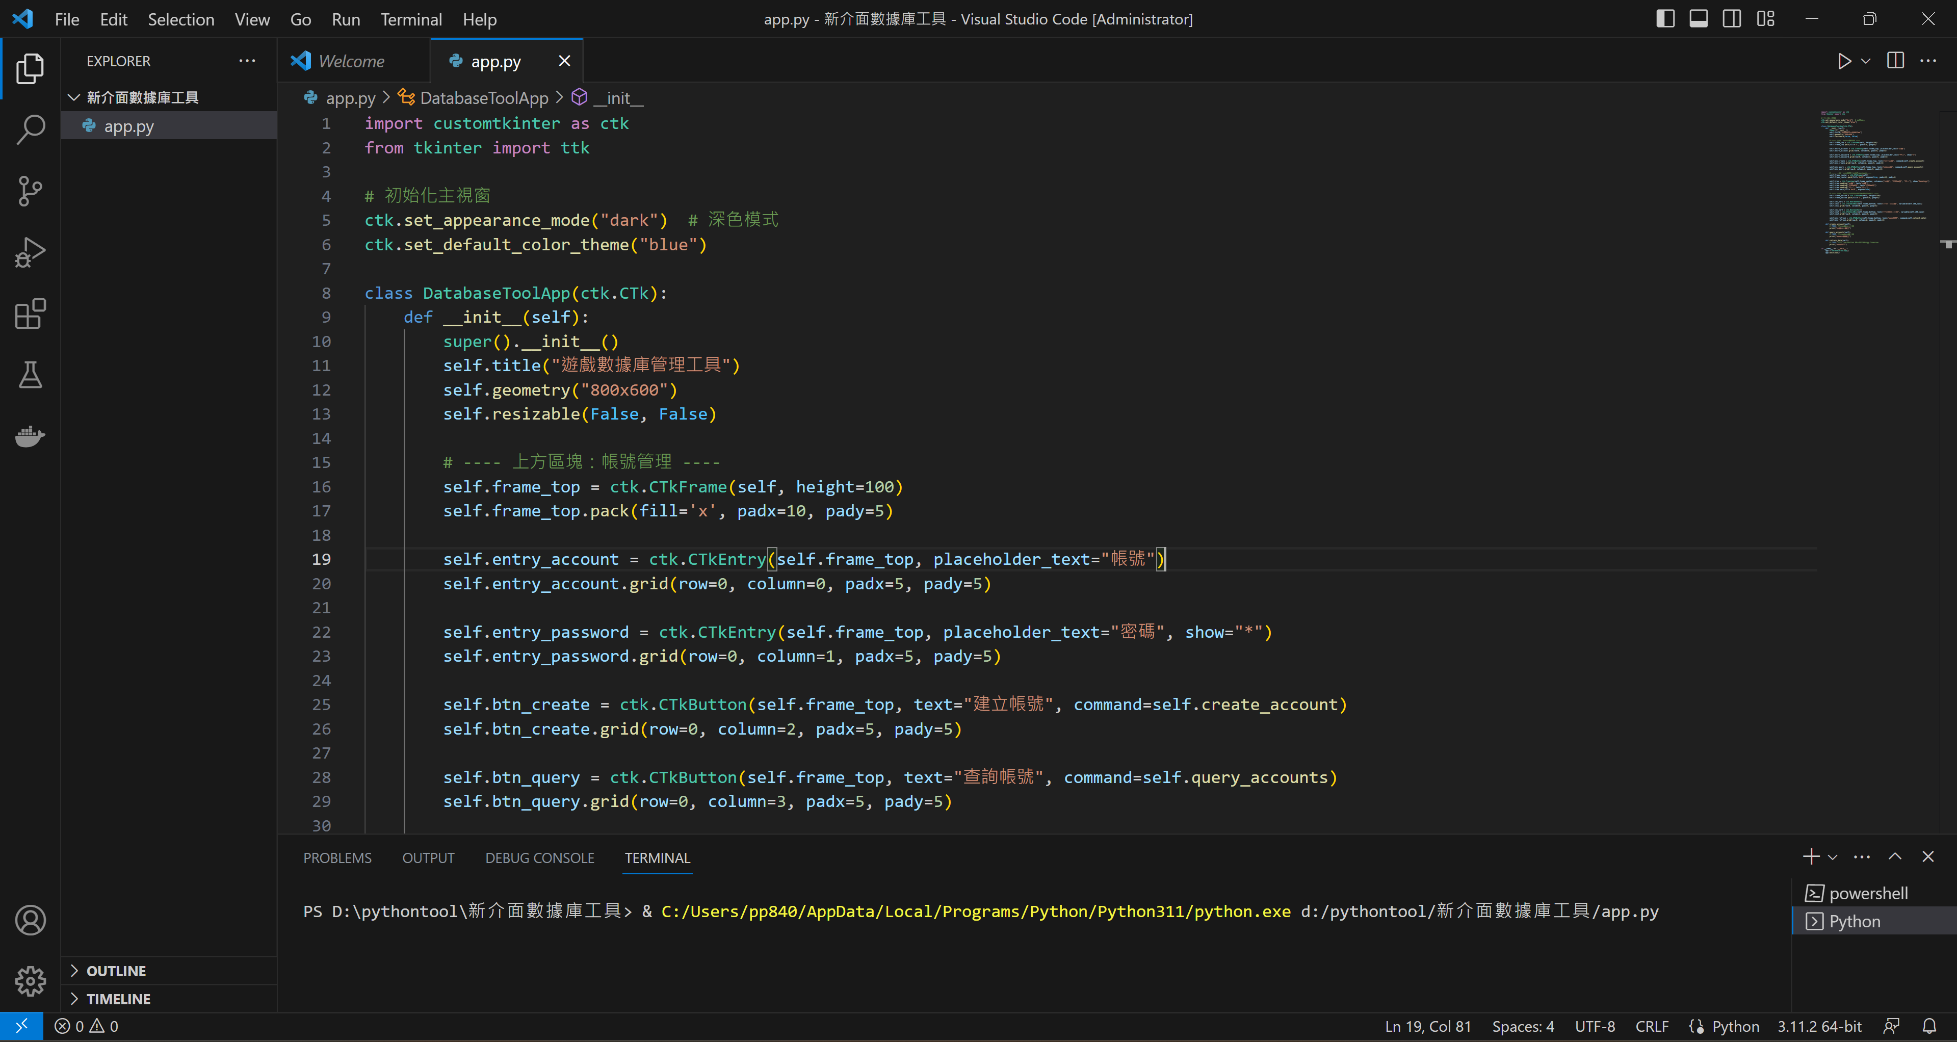Customize layout icon in title bar
The image size is (1957, 1042).
(x=1765, y=19)
